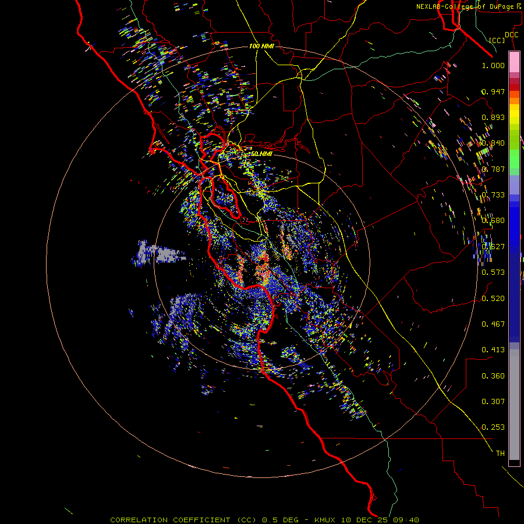Select the 0.893 scale label

tap(493, 117)
